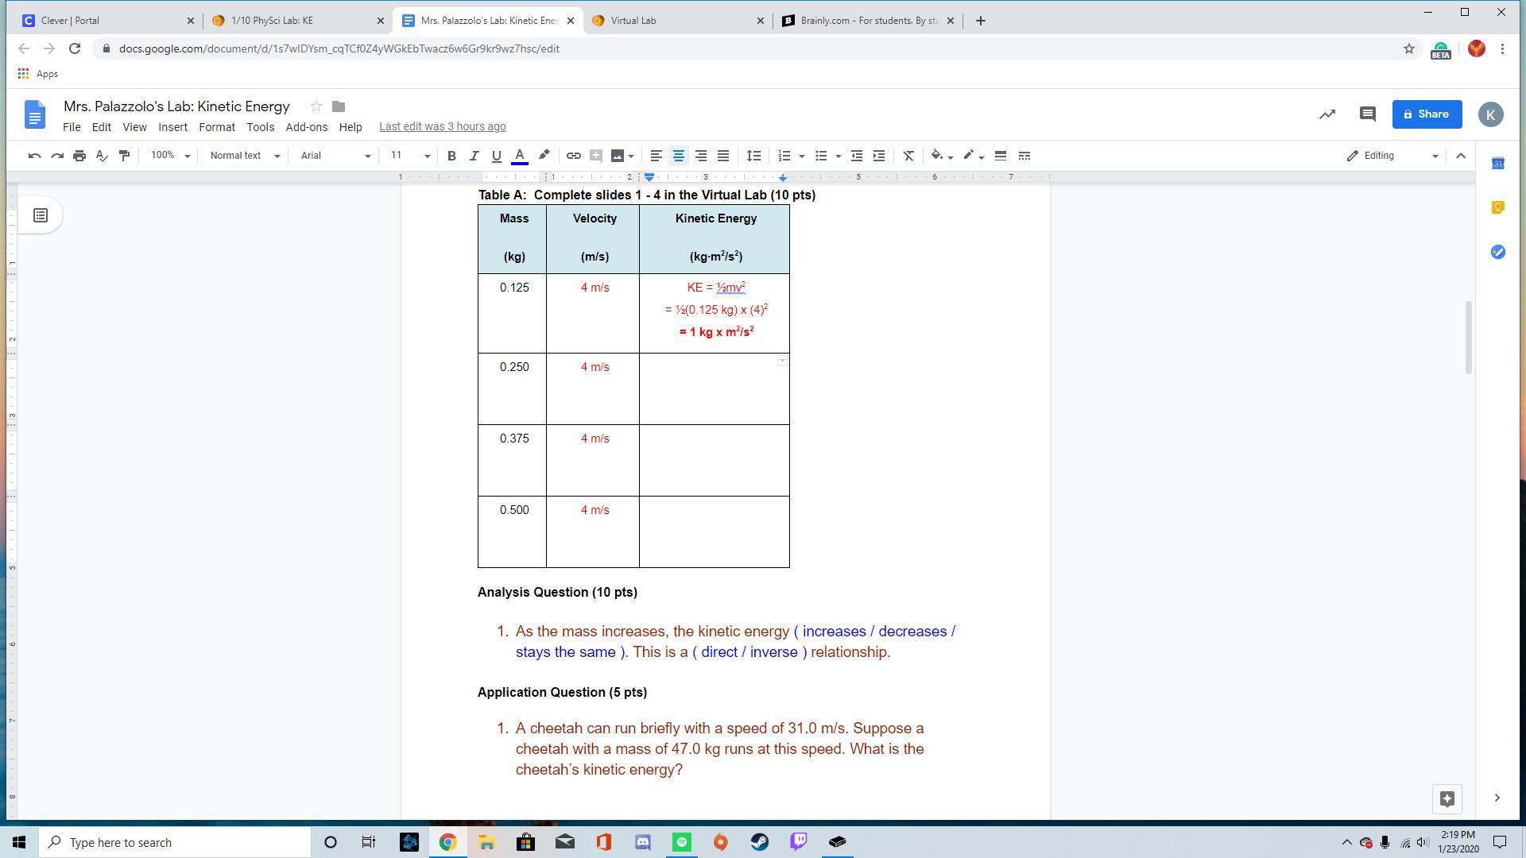Click the Insert link icon

(x=573, y=156)
